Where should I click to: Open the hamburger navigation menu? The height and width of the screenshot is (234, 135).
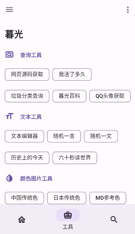[x=9, y=10]
